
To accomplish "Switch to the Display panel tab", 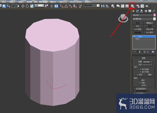I will point(150,11).
